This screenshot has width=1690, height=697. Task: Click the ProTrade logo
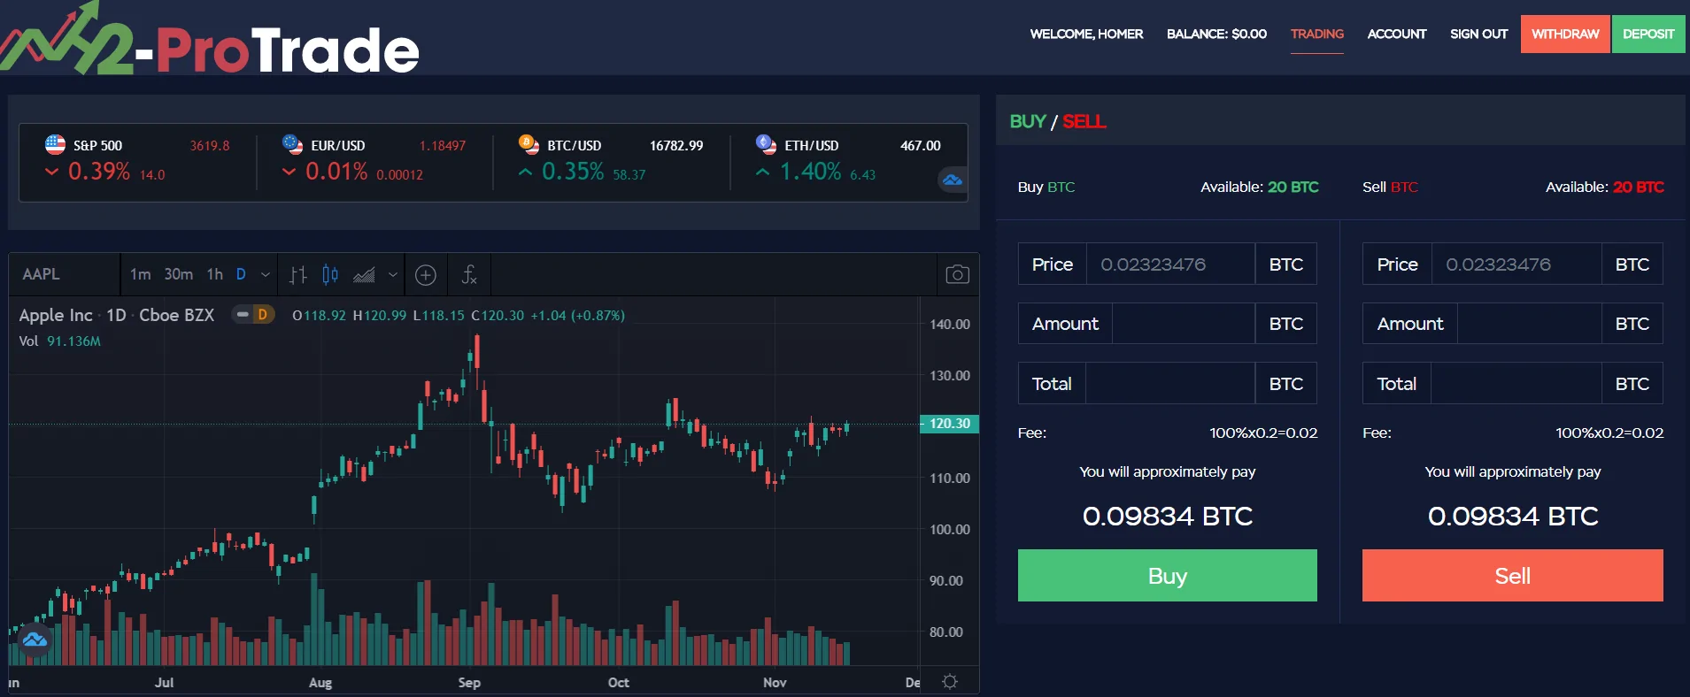[x=210, y=38]
